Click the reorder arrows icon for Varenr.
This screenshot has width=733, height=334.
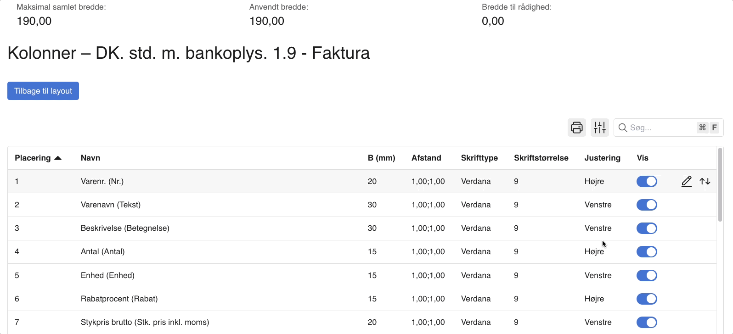pyautogui.click(x=705, y=182)
